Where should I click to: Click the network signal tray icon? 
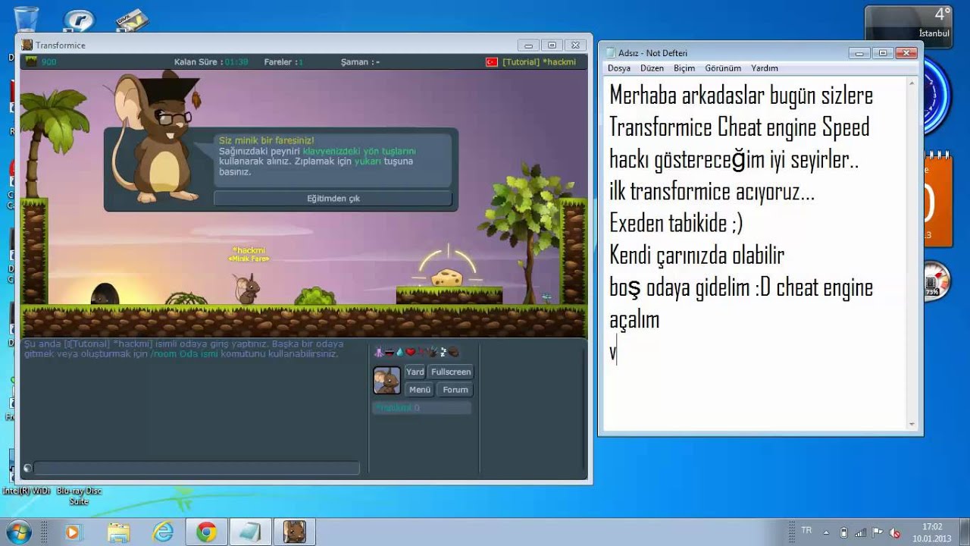[x=861, y=532]
